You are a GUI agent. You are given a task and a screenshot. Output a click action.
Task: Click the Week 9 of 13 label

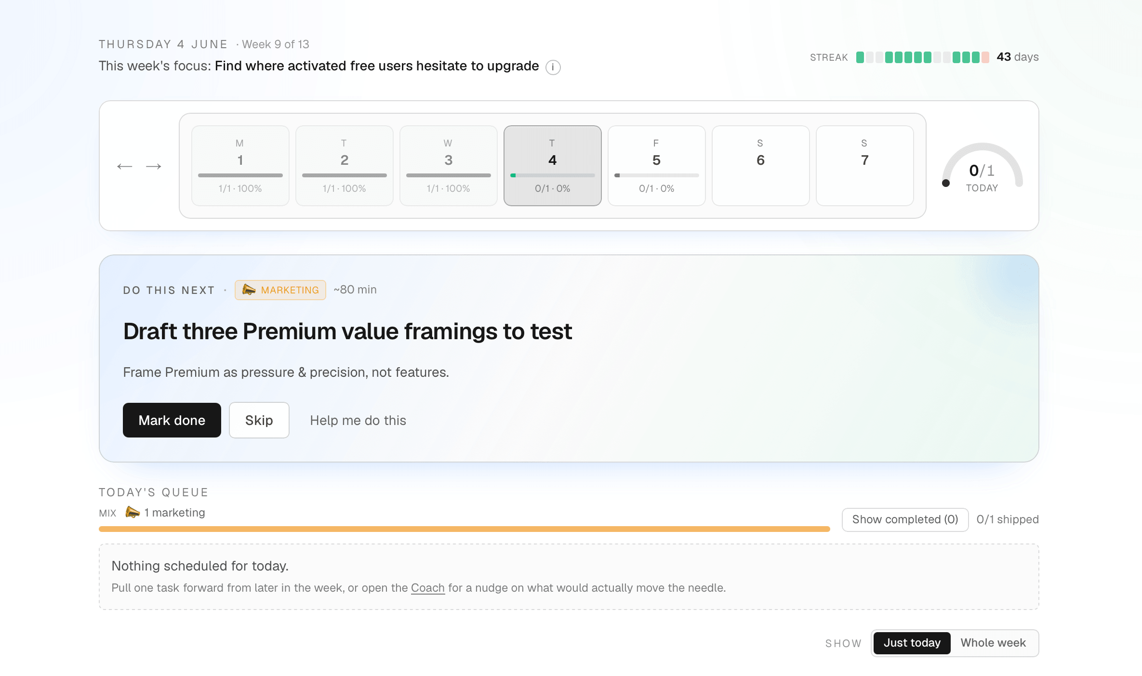[276, 44]
